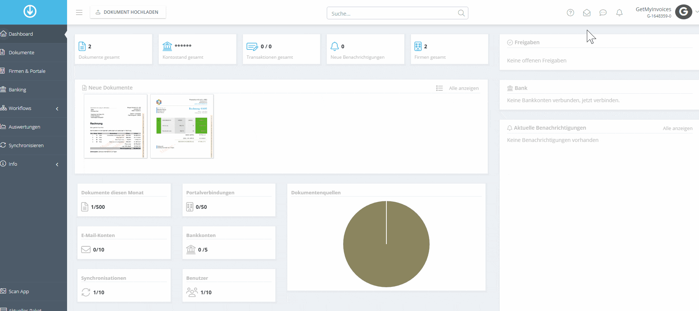The image size is (699, 311).
Task: Click the Dokumente gesamt document icon
Action: (82, 46)
